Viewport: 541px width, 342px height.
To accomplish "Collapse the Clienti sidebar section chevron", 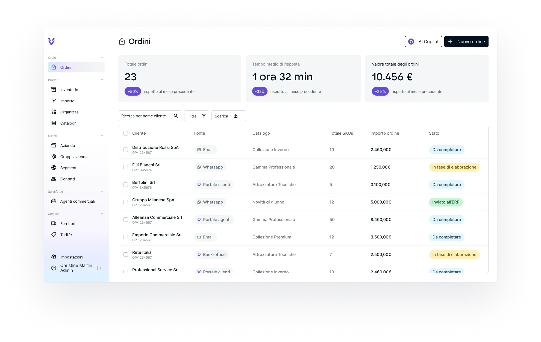I will coord(102,135).
